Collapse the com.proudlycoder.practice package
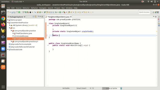The height and width of the screenshot is (90, 160). coord(11,30)
